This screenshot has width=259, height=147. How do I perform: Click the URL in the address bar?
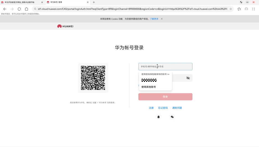(x=133, y=9)
